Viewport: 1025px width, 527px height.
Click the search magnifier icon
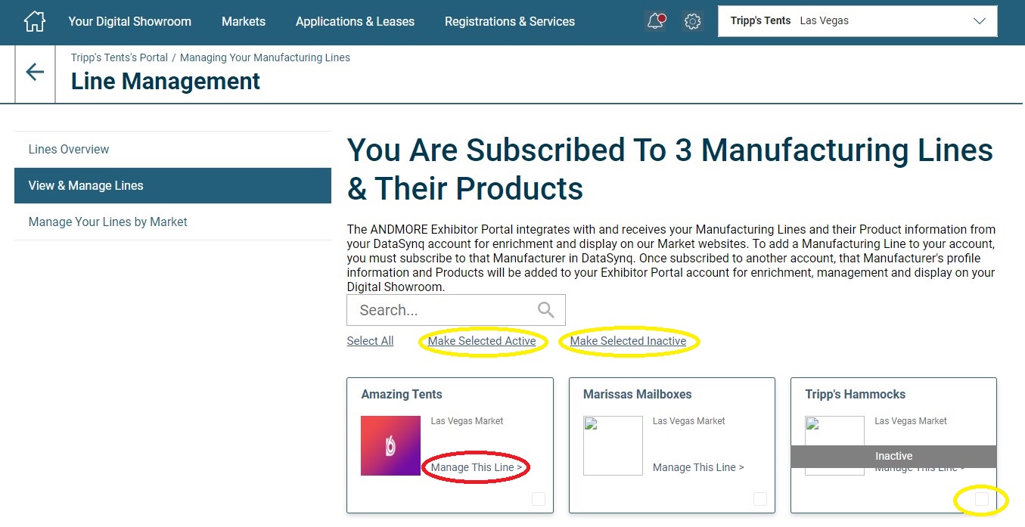click(545, 310)
